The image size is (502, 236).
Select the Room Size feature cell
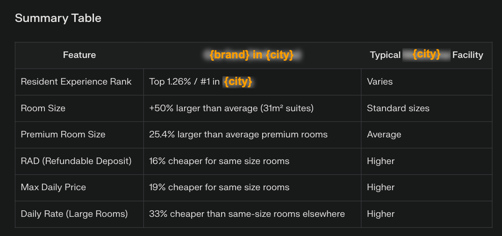[43, 108]
